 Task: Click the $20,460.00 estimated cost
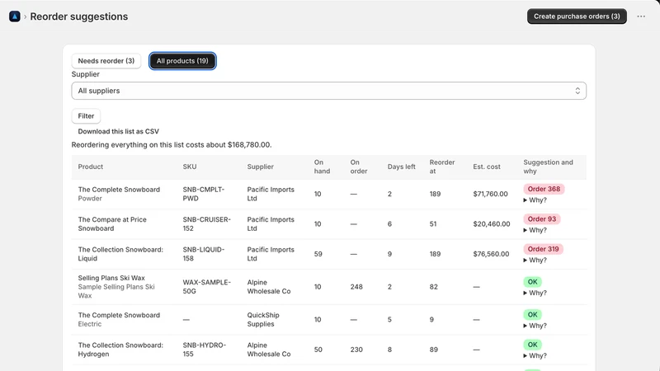[x=491, y=223]
